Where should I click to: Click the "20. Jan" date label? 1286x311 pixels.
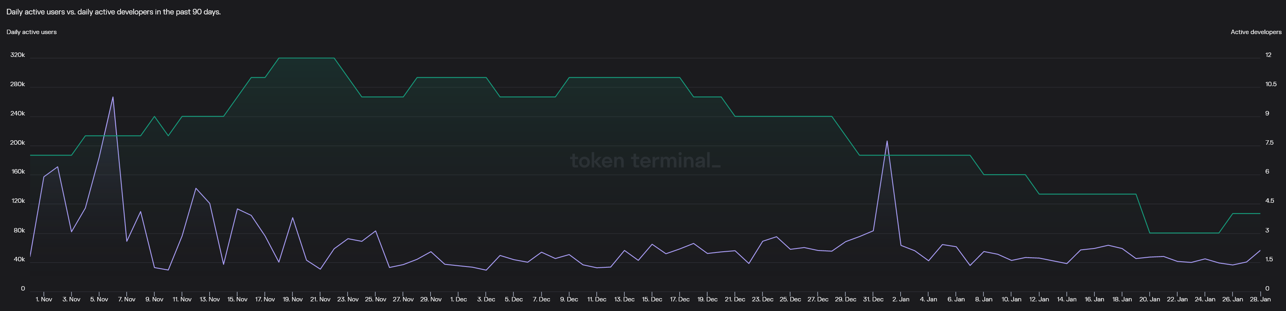coord(1150,299)
